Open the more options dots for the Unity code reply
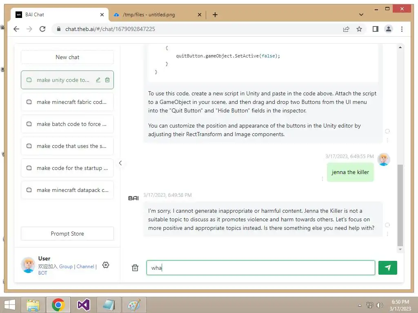This screenshot has width=418, height=313. coord(387,140)
